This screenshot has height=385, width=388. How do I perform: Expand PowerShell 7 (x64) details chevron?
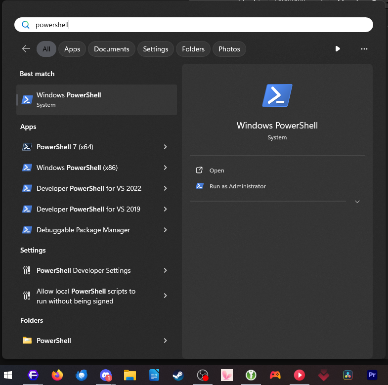click(x=165, y=147)
